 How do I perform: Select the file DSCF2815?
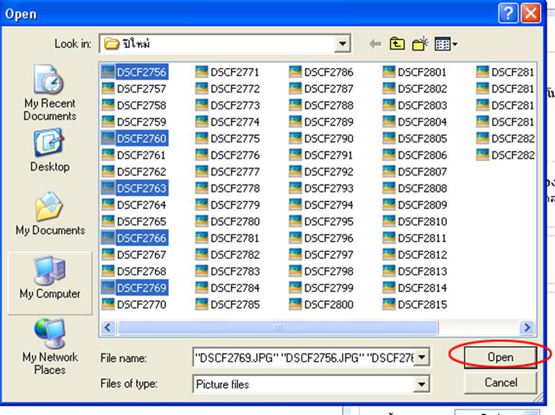[x=422, y=305]
